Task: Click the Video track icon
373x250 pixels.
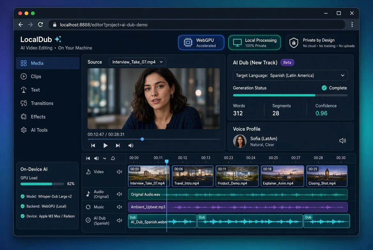Action: (x=88, y=172)
